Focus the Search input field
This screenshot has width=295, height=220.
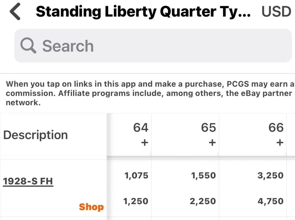pyautogui.click(x=166, y=46)
